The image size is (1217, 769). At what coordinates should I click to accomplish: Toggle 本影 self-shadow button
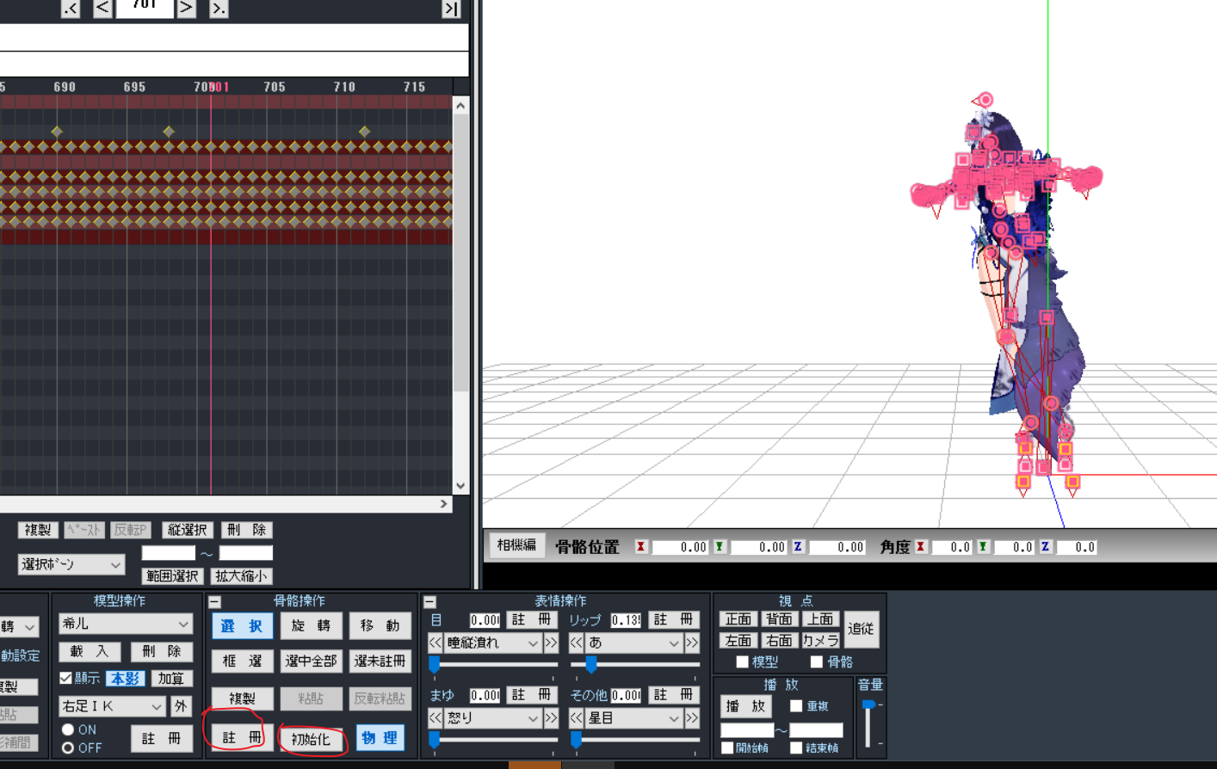coord(126,678)
